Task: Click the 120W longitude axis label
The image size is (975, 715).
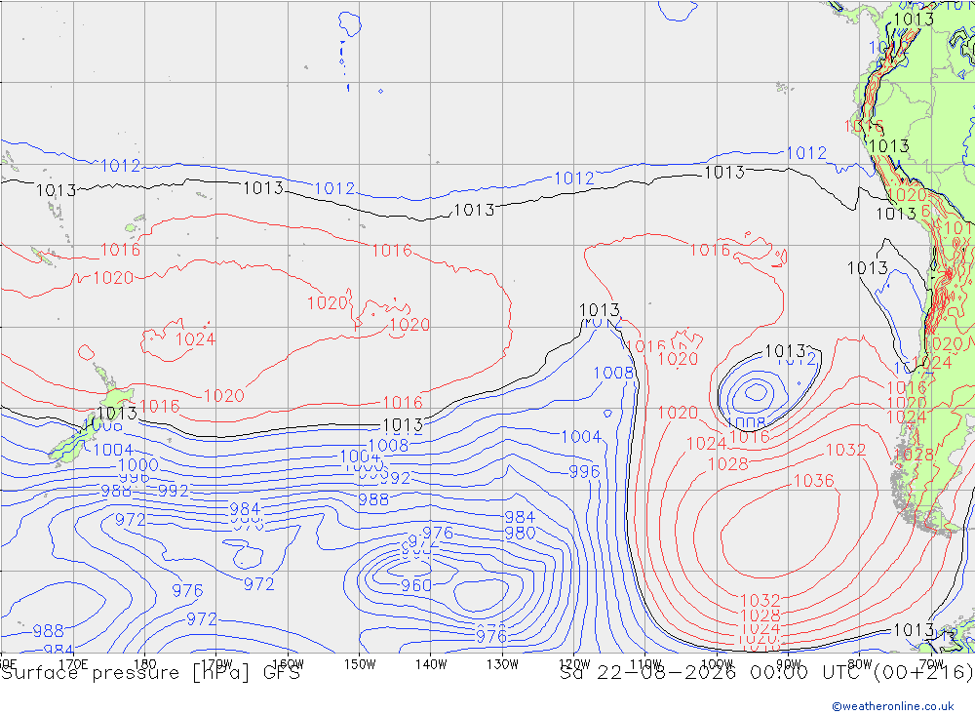Action: click(574, 664)
